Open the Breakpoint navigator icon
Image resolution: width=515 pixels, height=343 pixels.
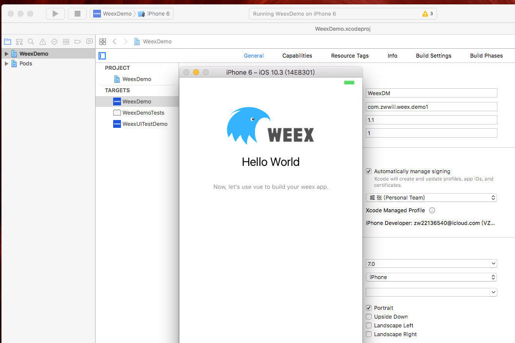(78, 42)
